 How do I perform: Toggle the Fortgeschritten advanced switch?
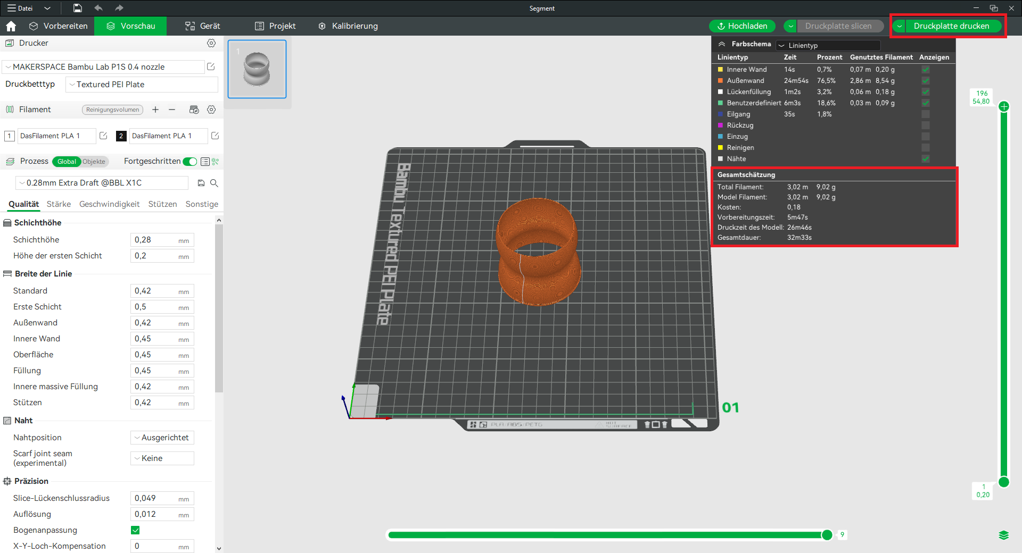click(x=189, y=162)
